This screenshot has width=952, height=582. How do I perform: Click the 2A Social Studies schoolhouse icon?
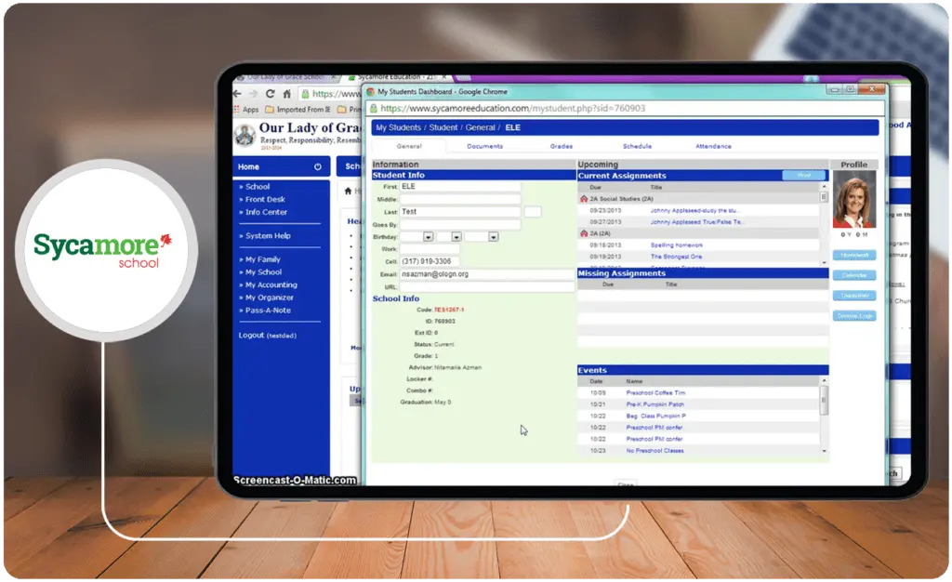pos(584,198)
